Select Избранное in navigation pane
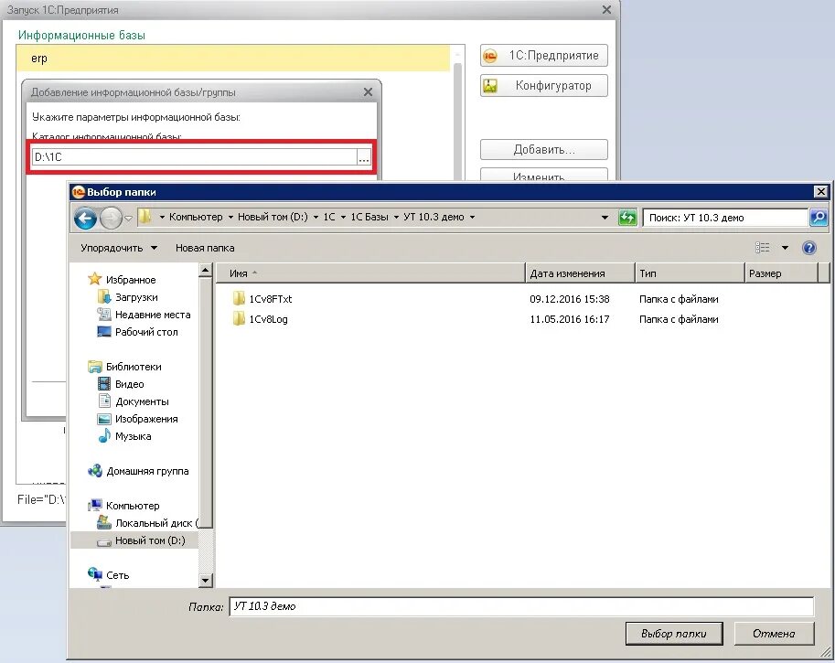Screen dimensions: 835x663 click(122, 279)
